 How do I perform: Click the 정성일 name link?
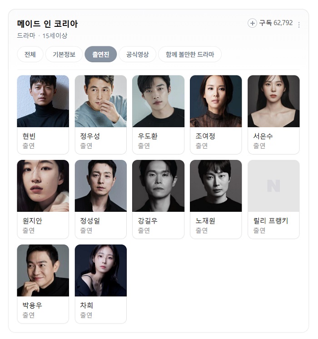tap(90, 221)
